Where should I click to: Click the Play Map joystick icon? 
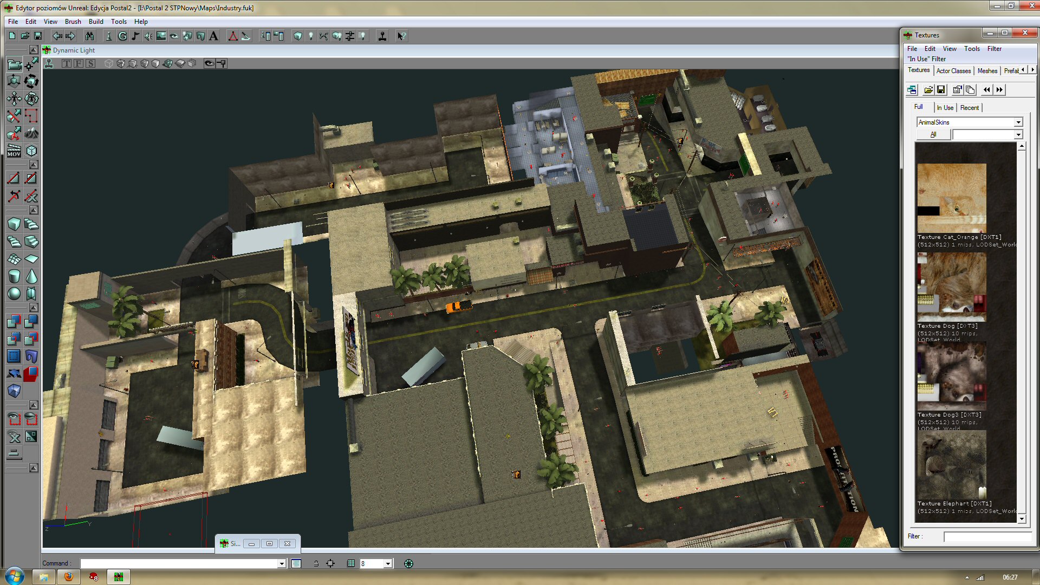[382, 36]
